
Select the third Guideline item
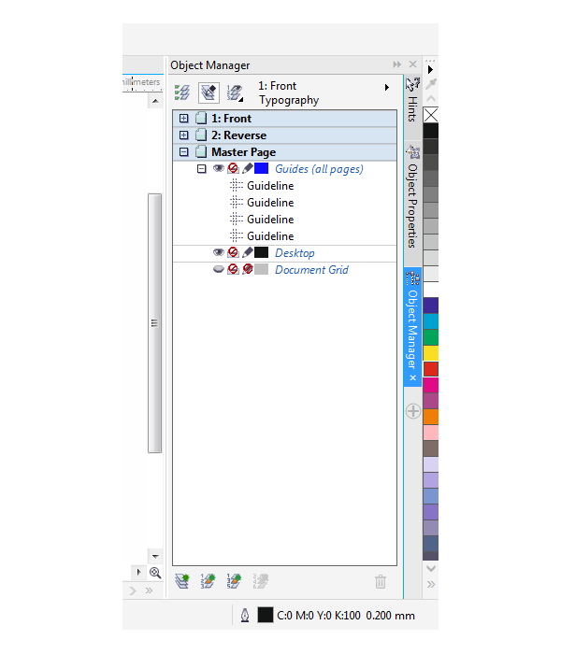[x=270, y=220]
